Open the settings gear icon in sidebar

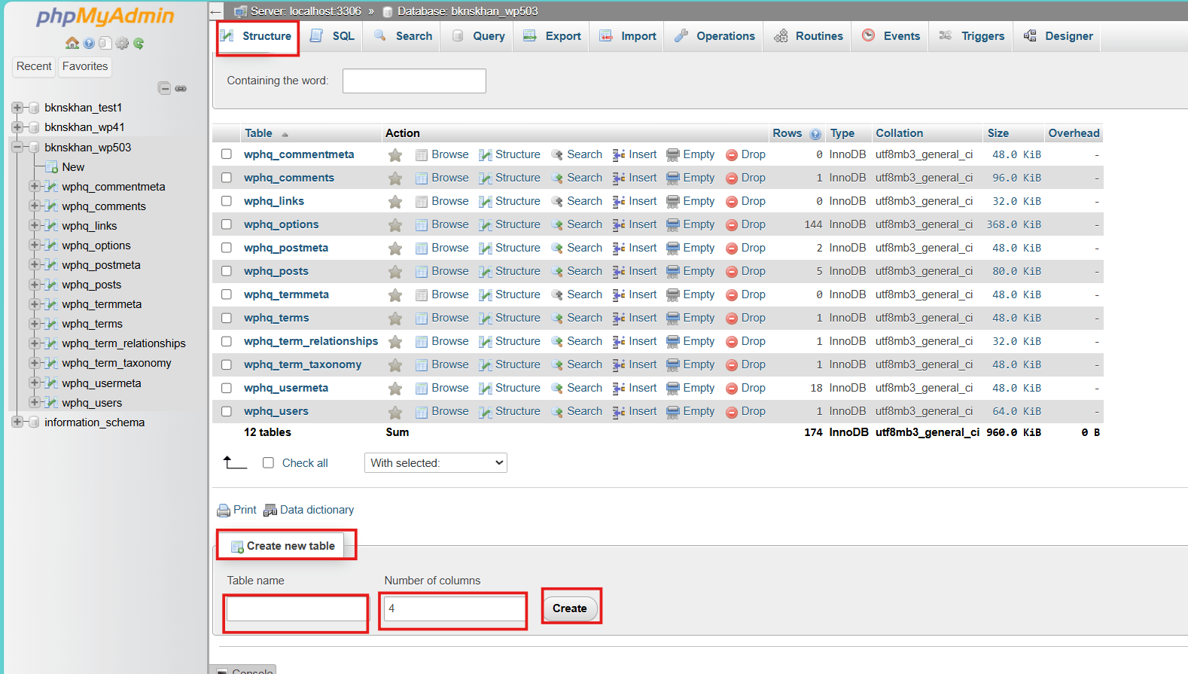point(122,44)
